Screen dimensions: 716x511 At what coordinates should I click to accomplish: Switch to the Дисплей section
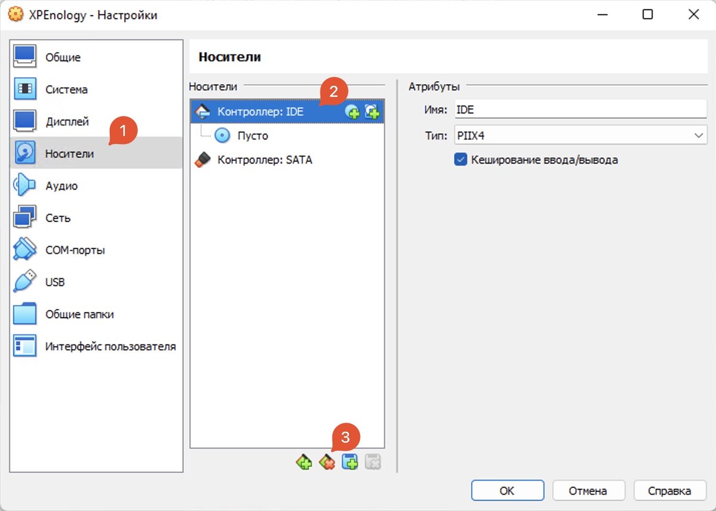click(x=97, y=122)
